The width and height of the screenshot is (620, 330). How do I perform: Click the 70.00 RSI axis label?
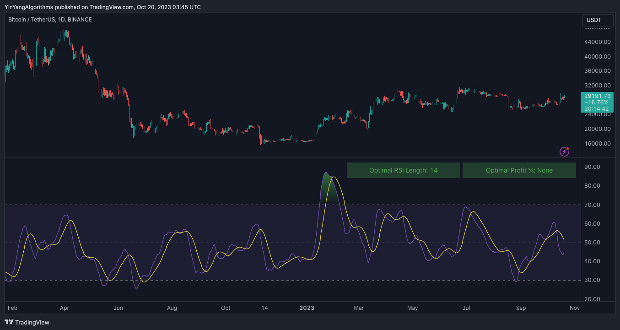coord(593,205)
